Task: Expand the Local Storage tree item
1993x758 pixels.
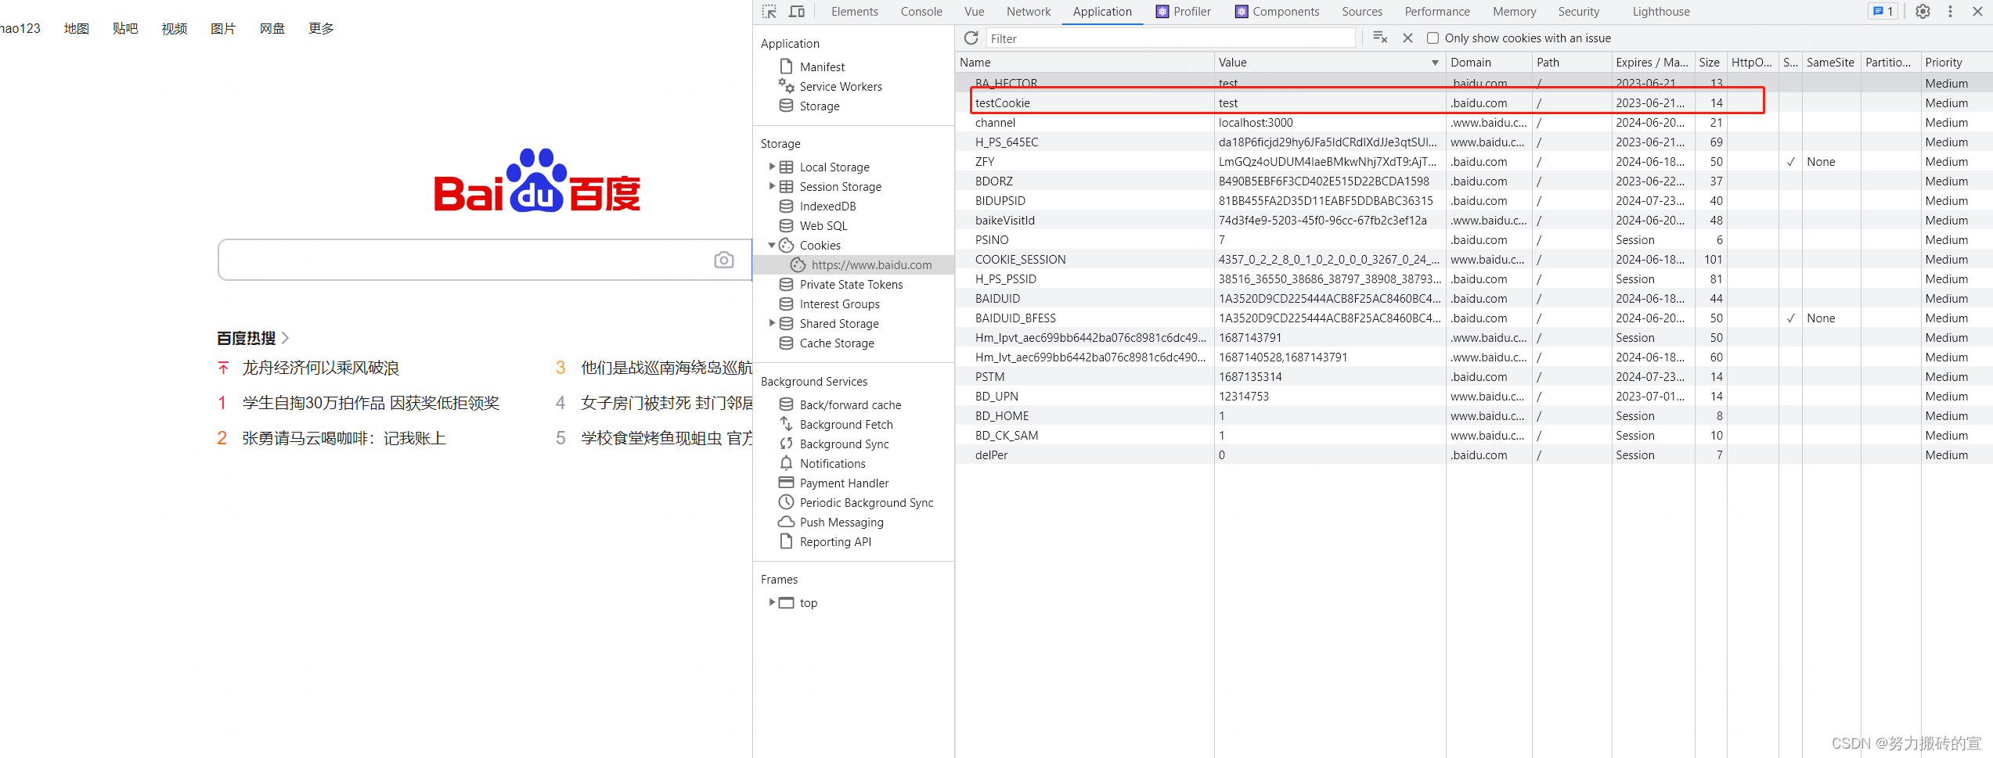Action: pos(773,167)
